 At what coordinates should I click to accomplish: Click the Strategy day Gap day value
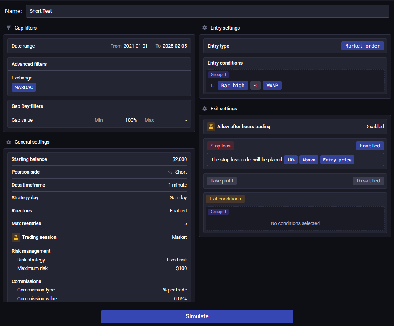click(178, 198)
